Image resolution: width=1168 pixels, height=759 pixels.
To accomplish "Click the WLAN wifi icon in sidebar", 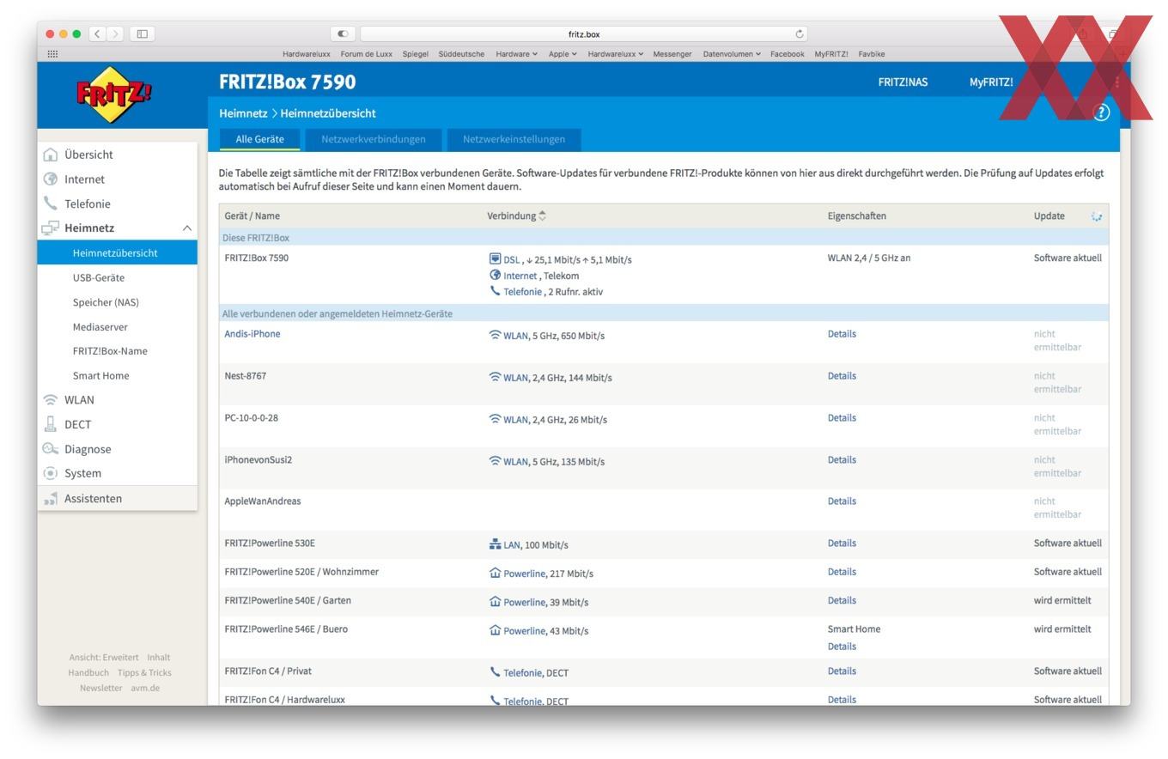I will coord(51,400).
